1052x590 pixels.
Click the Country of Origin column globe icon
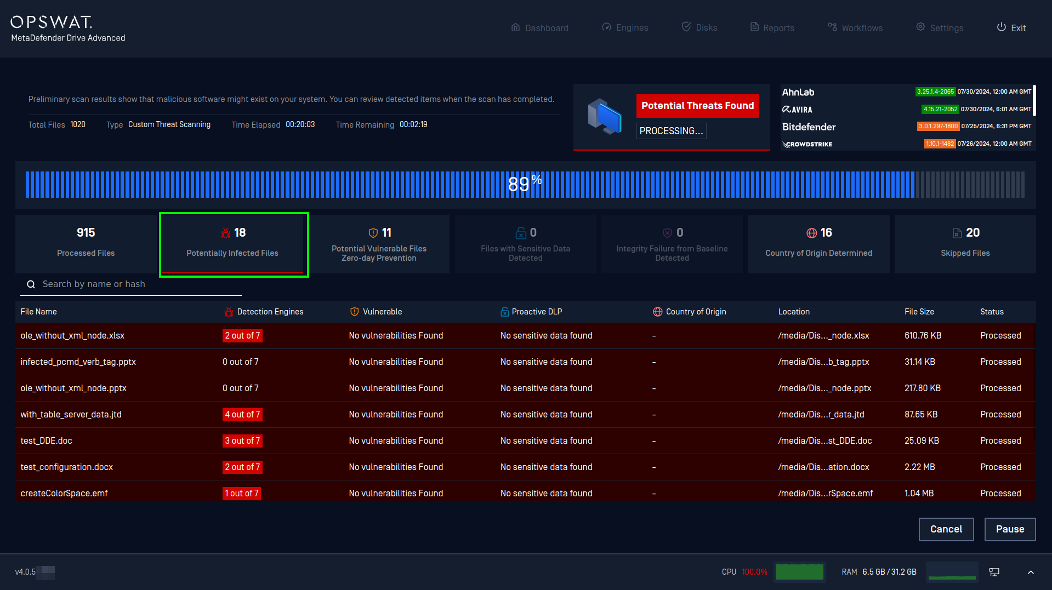tap(658, 312)
